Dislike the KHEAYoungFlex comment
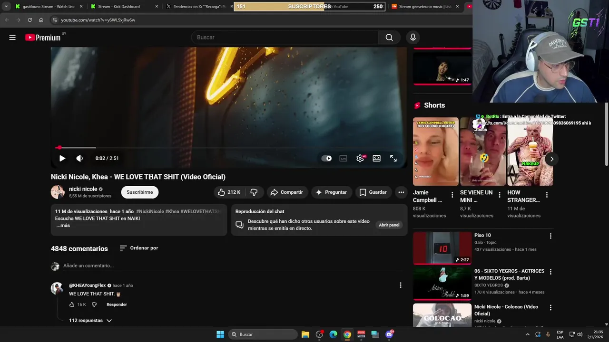609x342 pixels. point(94,304)
